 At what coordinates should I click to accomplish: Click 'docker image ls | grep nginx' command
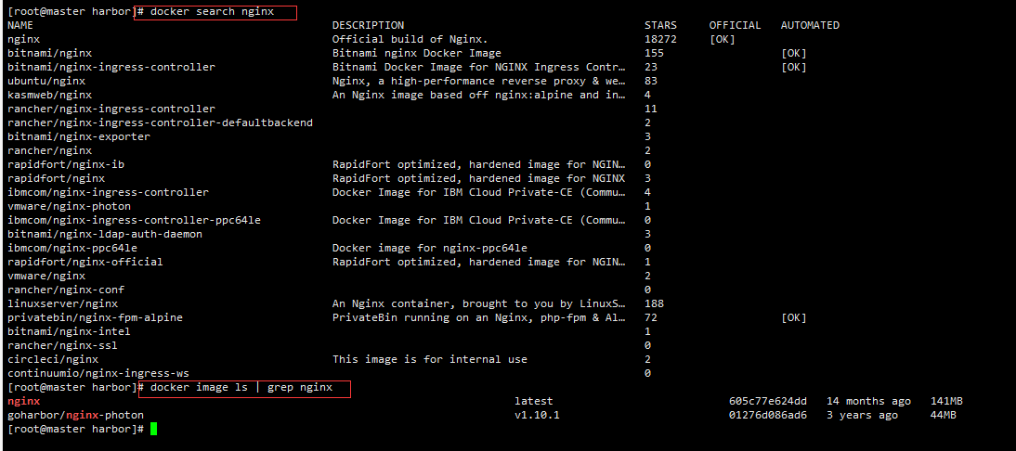pos(241,388)
